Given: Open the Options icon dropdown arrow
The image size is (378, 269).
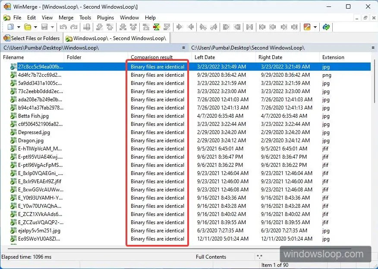Looking at the screenshot, I should click(x=315, y=27).
